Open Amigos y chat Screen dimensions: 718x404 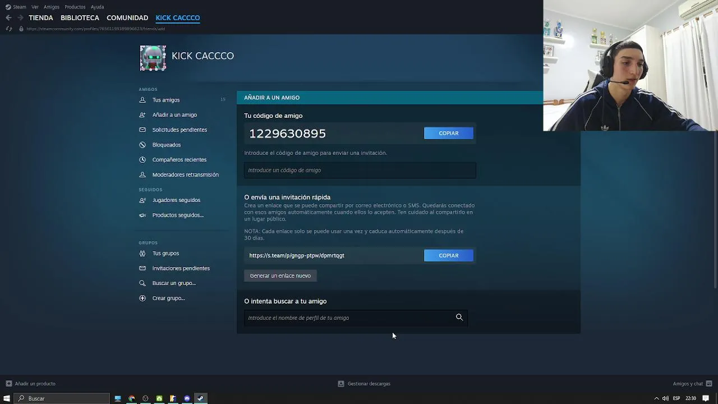point(692,384)
